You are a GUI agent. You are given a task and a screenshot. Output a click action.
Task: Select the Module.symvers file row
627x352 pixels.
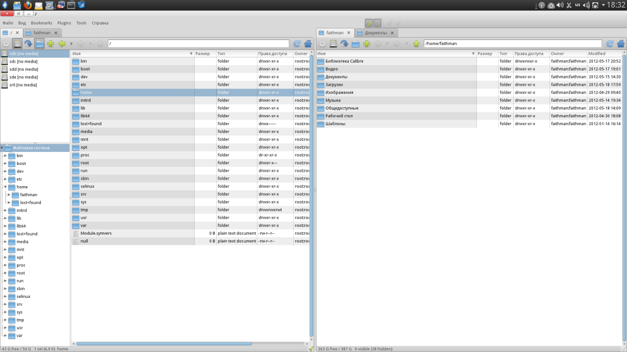pos(190,233)
